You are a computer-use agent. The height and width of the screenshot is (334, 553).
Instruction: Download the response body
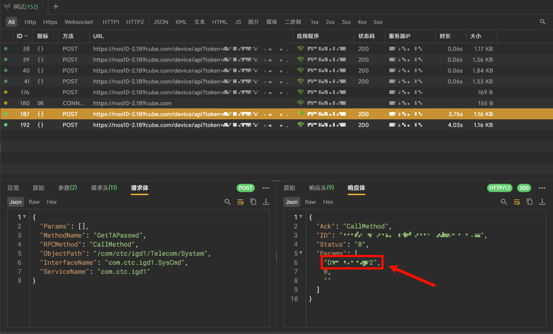(542, 202)
